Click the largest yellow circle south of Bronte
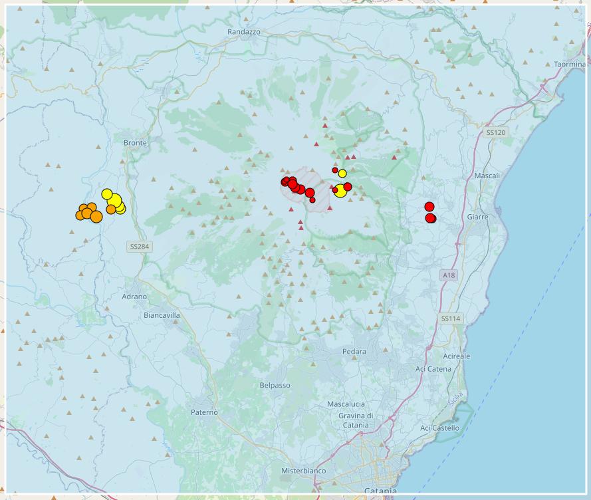Viewport: 591px width, 500px height. coord(115,199)
